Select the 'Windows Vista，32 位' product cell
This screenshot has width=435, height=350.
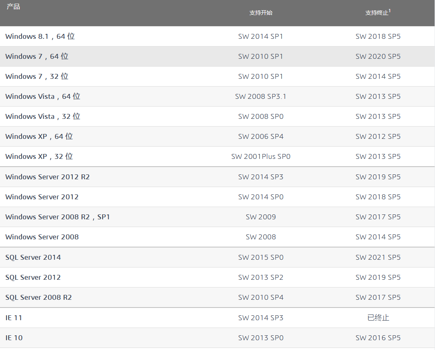tap(43, 116)
